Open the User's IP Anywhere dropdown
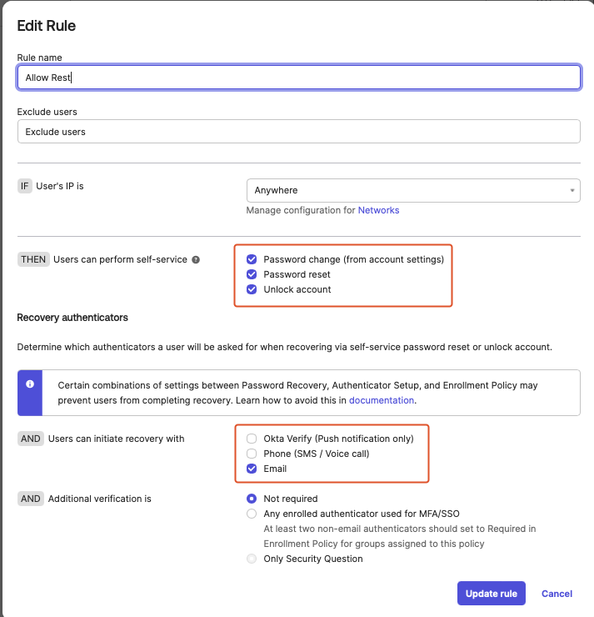 click(x=413, y=190)
